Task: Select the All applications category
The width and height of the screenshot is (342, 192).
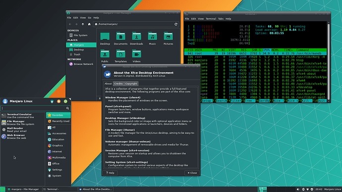Action: pos(58,127)
